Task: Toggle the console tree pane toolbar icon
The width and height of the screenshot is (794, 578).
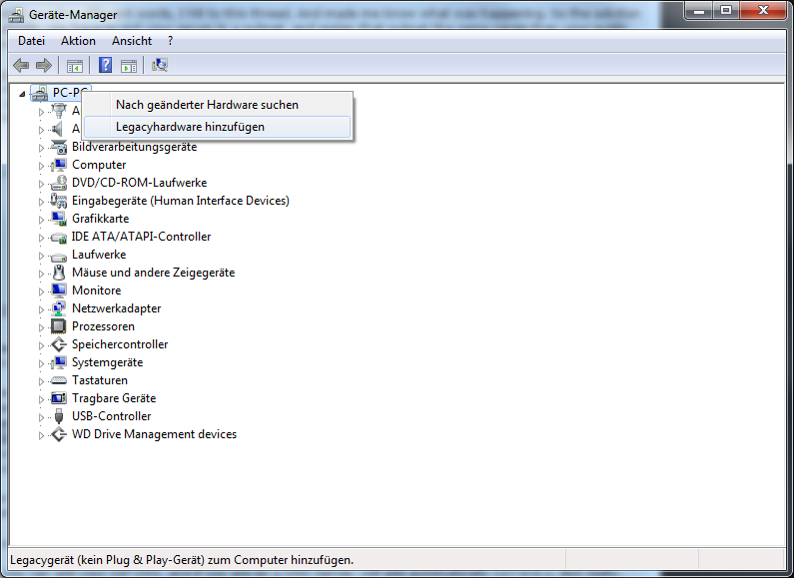Action: pyautogui.click(x=75, y=65)
